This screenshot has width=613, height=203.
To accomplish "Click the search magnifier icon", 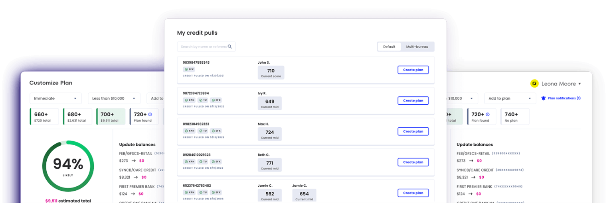I will pos(230,47).
